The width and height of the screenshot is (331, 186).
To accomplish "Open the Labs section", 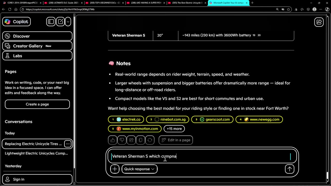I will [x=37, y=56].
